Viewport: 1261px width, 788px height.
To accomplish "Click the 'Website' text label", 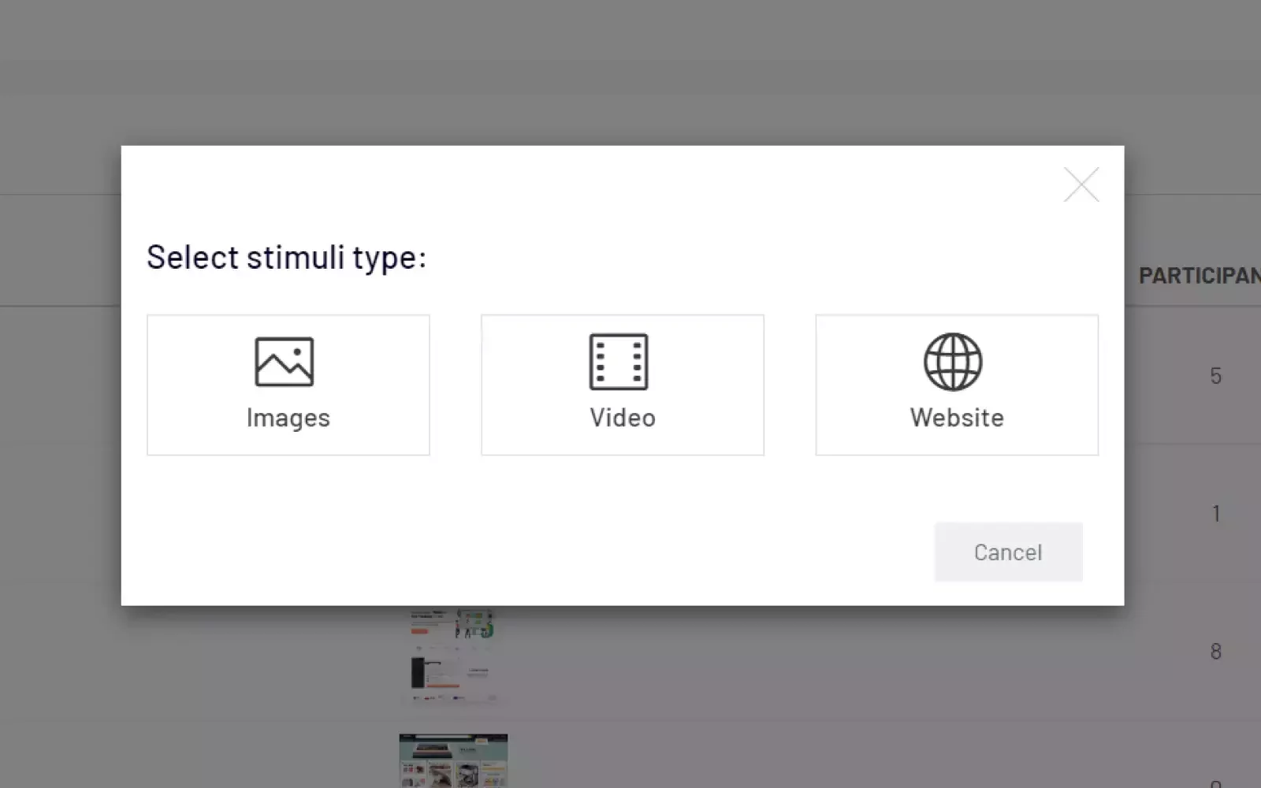I will [957, 418].
